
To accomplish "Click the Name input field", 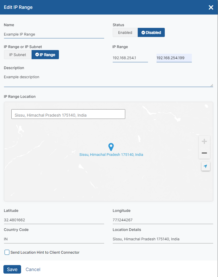I will tap(54, 34).
